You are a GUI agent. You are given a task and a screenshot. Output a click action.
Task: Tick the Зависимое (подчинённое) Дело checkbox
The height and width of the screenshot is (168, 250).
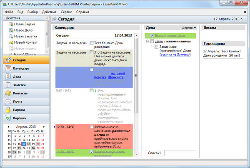point(157,47)
